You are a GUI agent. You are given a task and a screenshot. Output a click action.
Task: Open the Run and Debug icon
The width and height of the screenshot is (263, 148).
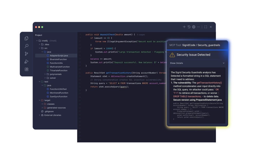click(26, 62)
